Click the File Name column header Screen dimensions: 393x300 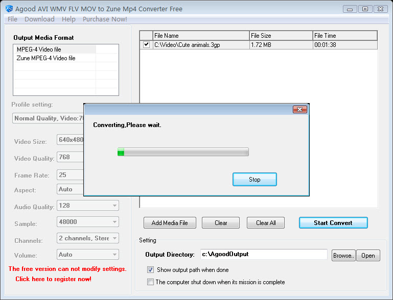tap(201, 36)
